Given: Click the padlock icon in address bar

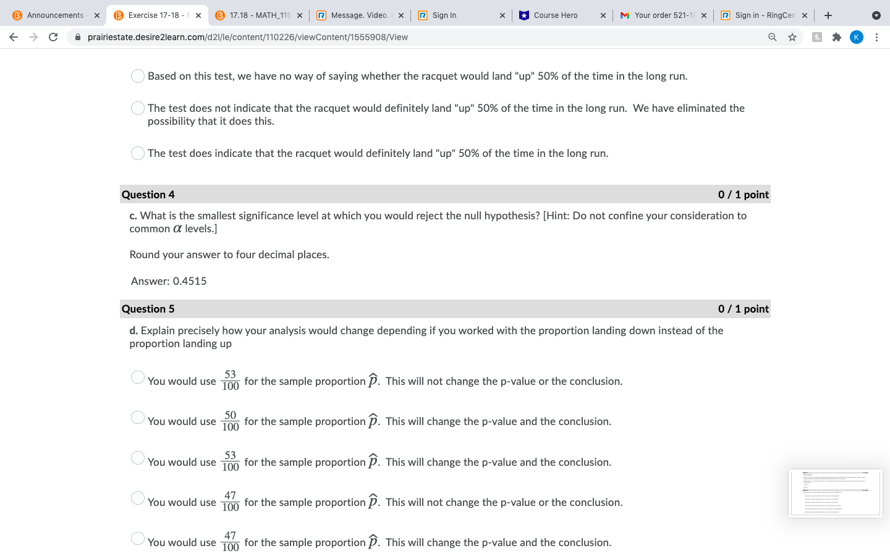Looking at the screenshot, I should tap(78, 37).
